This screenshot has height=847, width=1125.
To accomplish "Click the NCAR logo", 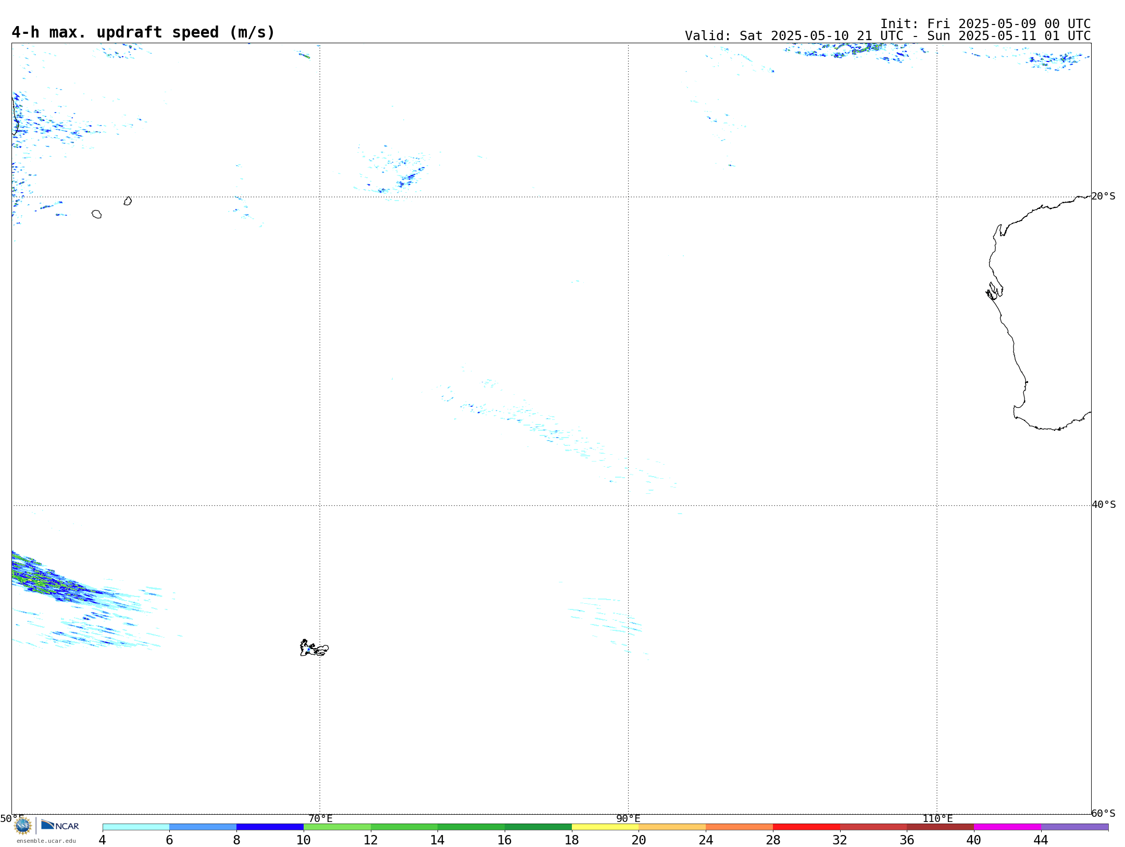I will pyautogui.click(x=60, y=825).
